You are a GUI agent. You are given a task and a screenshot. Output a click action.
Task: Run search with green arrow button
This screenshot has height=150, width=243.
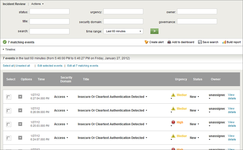click(x=154, y=31)
